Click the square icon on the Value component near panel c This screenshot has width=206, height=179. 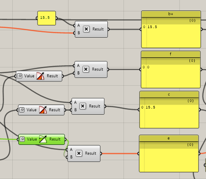tap(22, 110)
